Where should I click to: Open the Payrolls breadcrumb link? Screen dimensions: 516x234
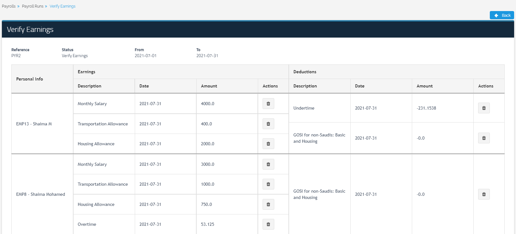coord(9,6)
